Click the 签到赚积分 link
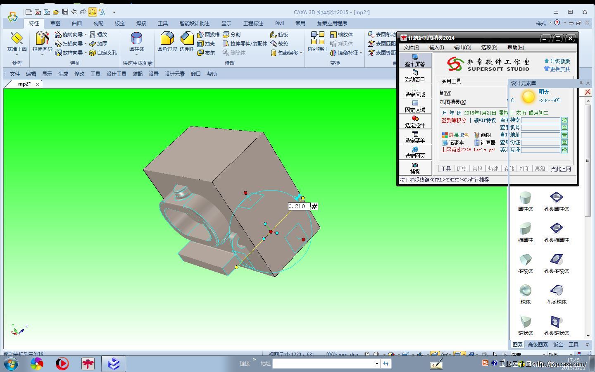The image size is (595, 372). 453,120
